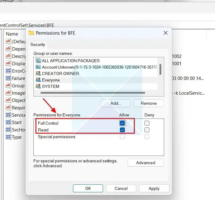215x200 pixels.
Task: Click the DisplayName string value icon
Action: (8, 63)
